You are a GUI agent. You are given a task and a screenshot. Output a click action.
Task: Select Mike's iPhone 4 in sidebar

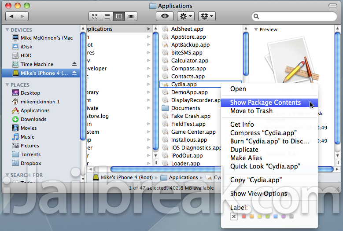coord(41,73)
